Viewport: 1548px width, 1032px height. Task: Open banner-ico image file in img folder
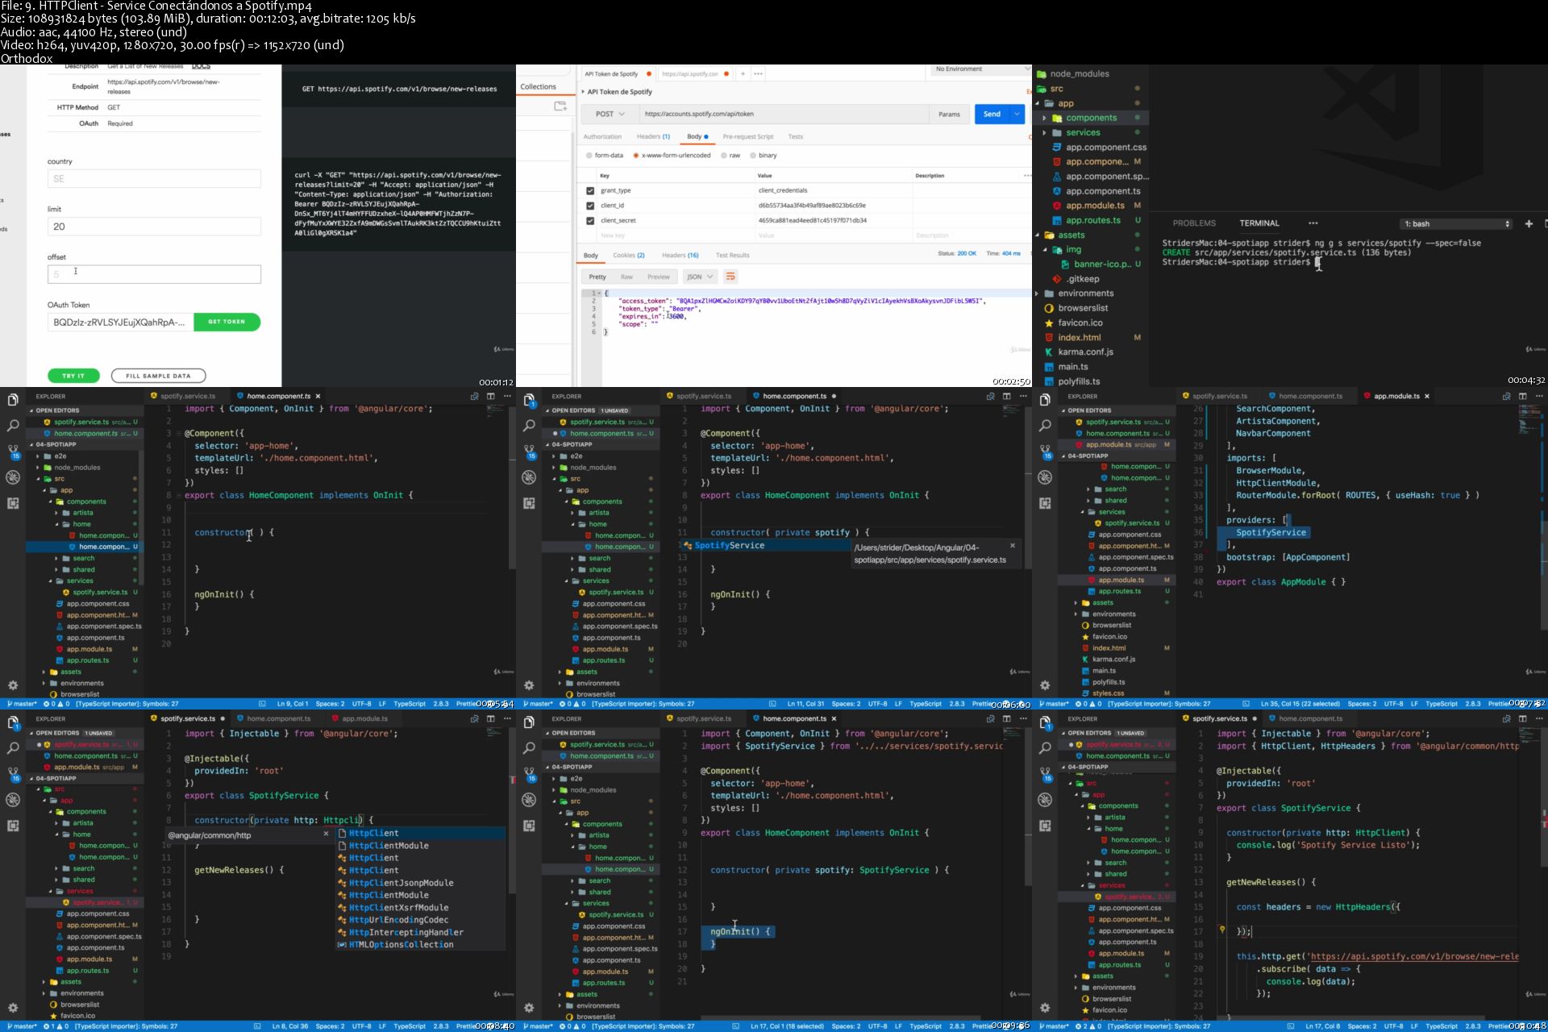pyautogui.click(x=1102, y=264)
